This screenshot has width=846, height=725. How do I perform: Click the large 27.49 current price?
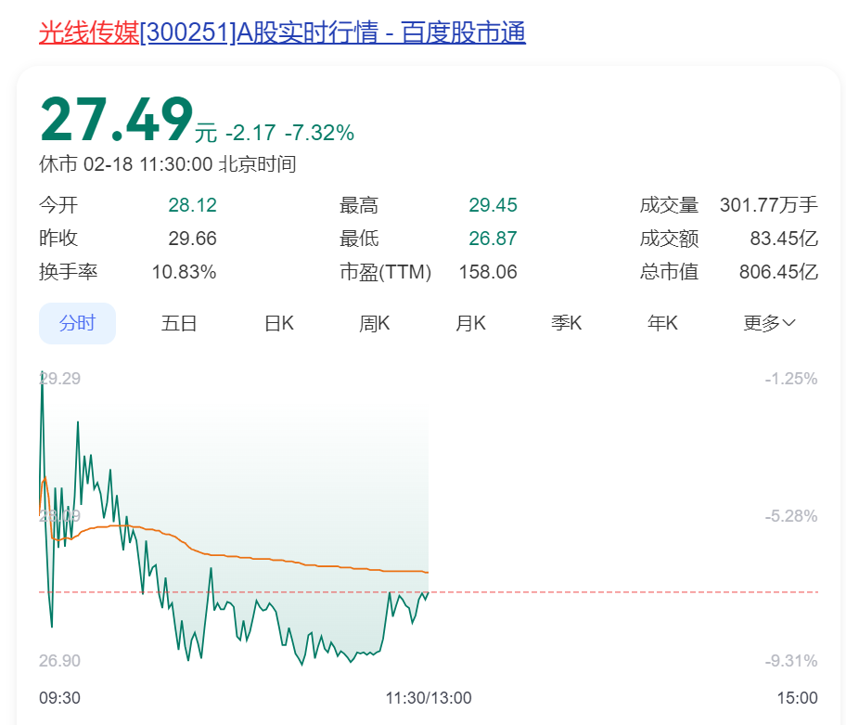pos(116,121)
